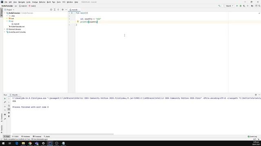Restore layout icon in Run panel
This screenshot has height=146, width=261.
(x=5, y=114)
